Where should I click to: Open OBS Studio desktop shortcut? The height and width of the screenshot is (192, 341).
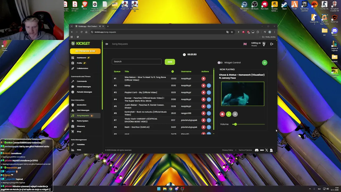[x=254, y=6]
